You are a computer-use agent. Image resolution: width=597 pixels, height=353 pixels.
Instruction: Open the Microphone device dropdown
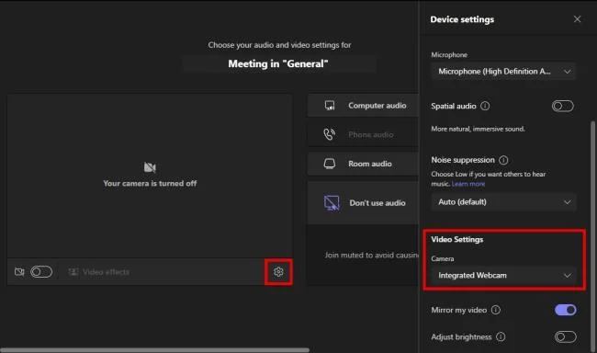(503, 72)
